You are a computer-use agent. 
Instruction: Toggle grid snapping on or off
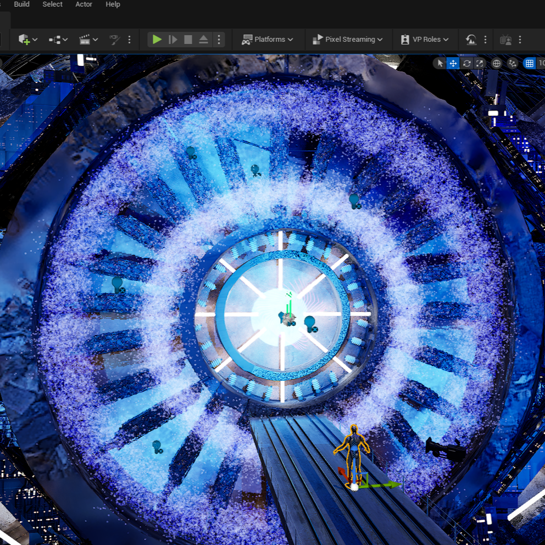coord(529,63)
